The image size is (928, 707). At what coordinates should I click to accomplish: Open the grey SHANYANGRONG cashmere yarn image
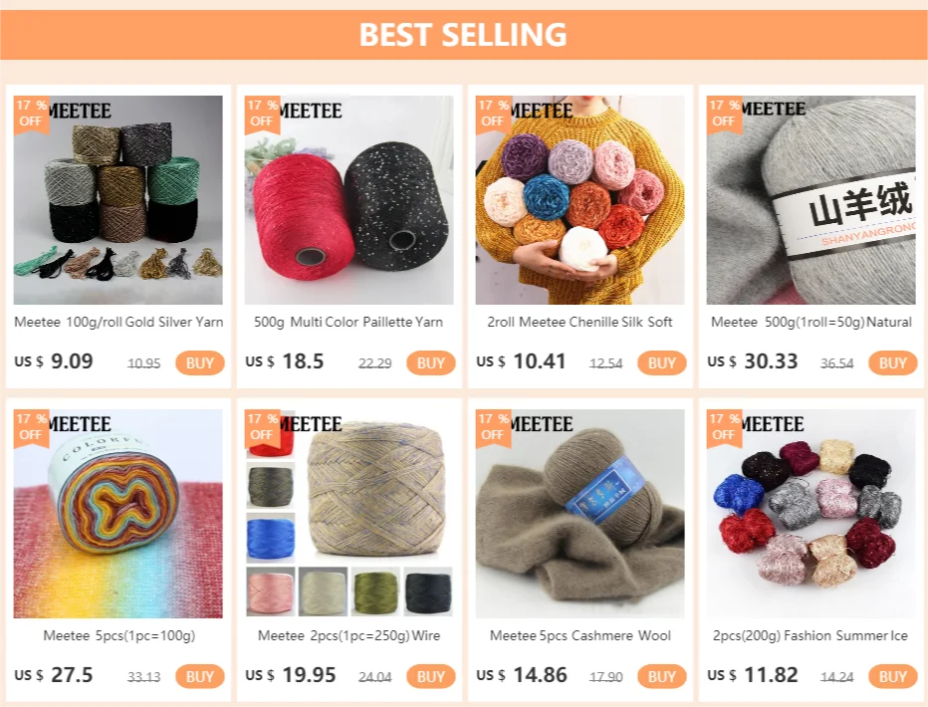point(811,200)
